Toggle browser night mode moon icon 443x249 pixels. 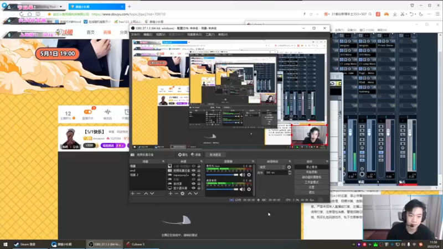[x=421, y=14]
